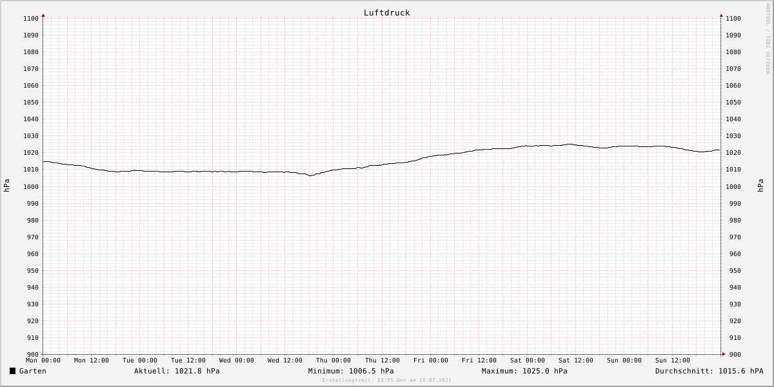Select the chart title Luftdruck
Viewport: 774px width, 387px height.
pos(387,12)
